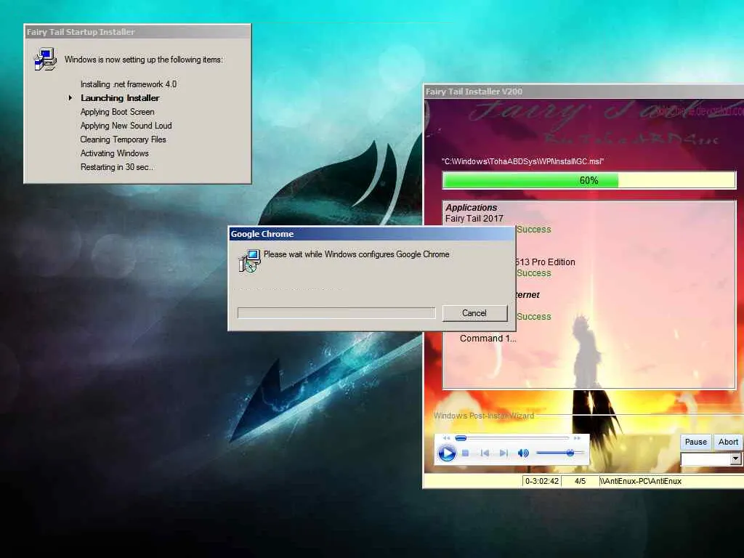Select 'Cleaning Temporary Files' step
The image size is (744, 558).
coord(123,139)
